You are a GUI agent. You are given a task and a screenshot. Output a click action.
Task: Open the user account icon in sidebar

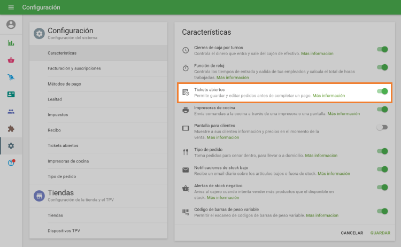(x=11, y=25)
